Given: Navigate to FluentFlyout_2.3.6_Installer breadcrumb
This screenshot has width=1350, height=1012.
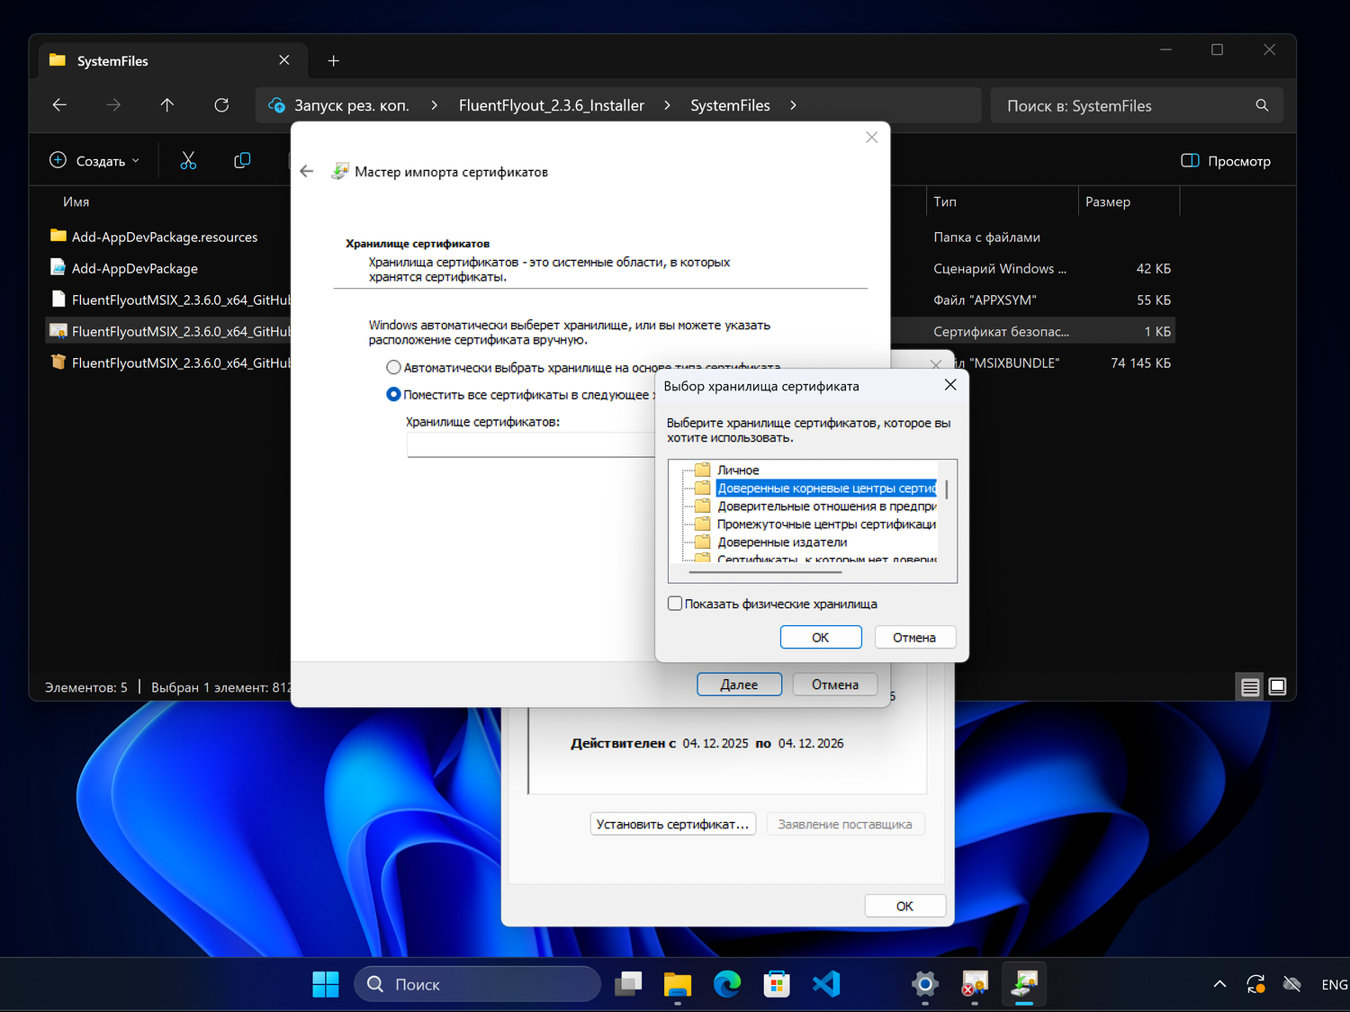Looking at the screenshot, I should 552,105.
